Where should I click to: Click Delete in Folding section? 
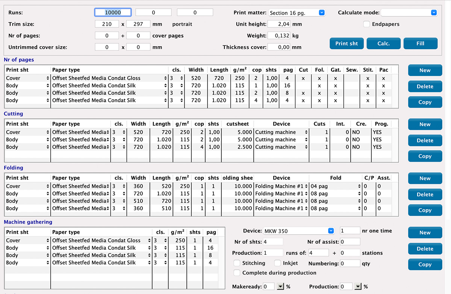coord(425,195)
